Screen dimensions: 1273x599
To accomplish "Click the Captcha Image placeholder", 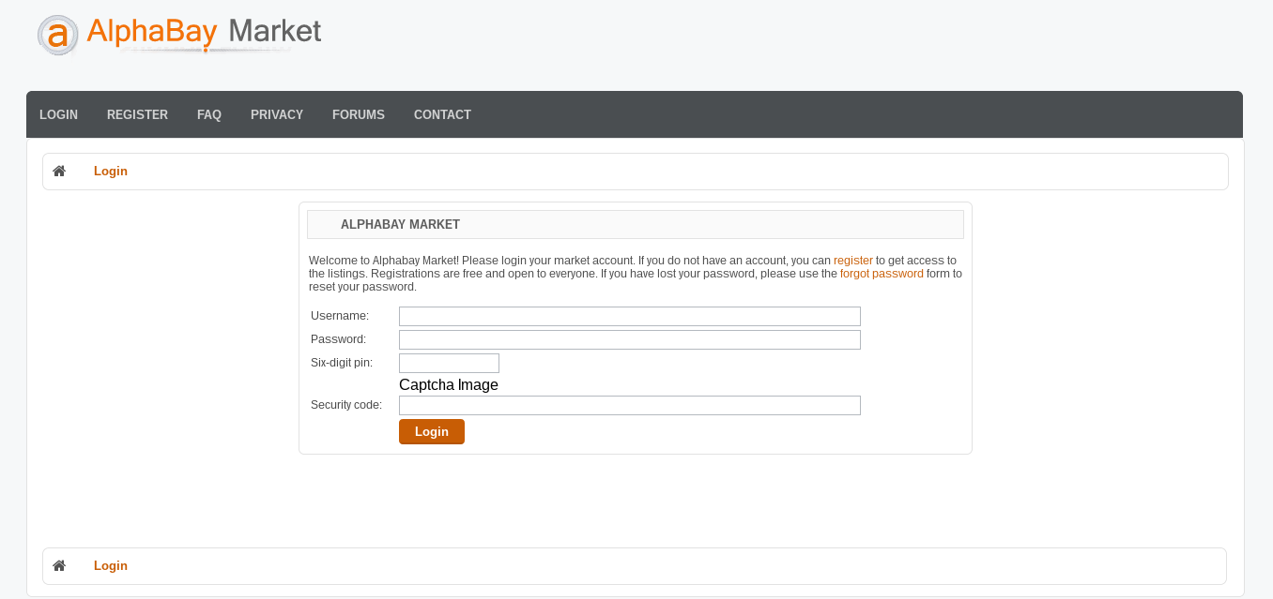I will coord(449,385).
